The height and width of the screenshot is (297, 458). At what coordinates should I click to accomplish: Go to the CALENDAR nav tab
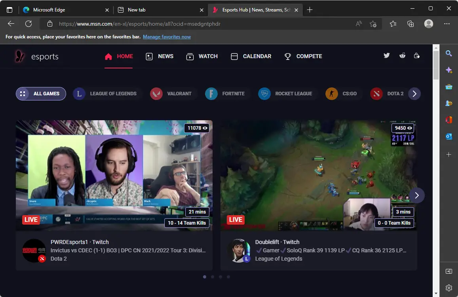pyautogui.click(x=251, y=56)
